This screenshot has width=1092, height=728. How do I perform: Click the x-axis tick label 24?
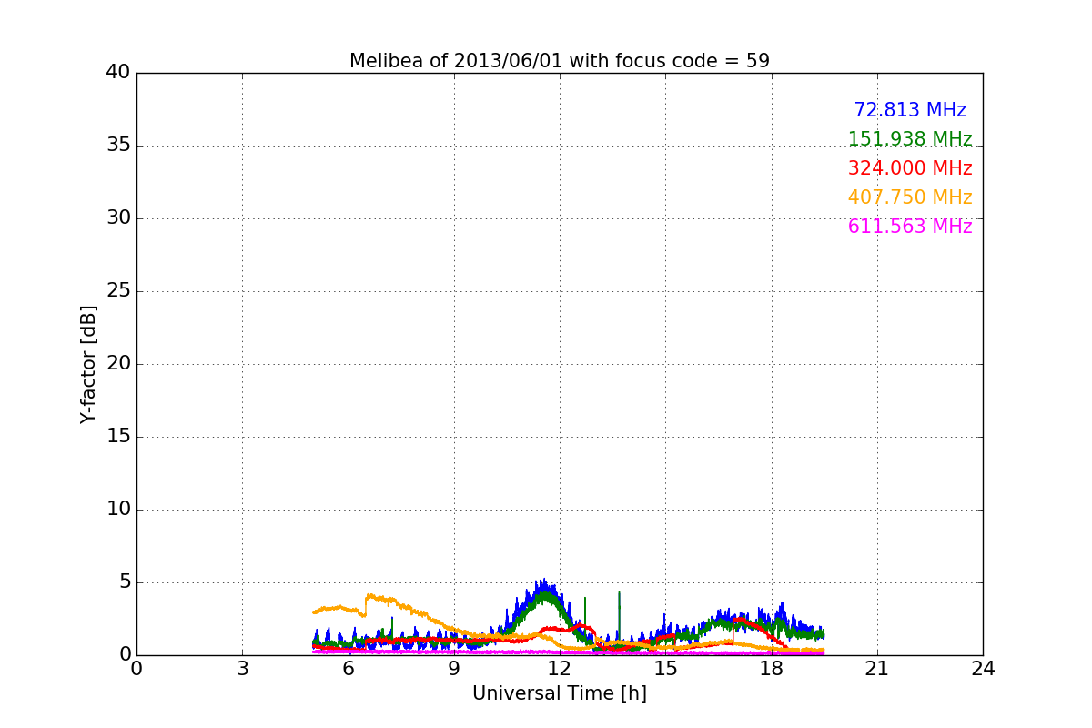(983, 669)
